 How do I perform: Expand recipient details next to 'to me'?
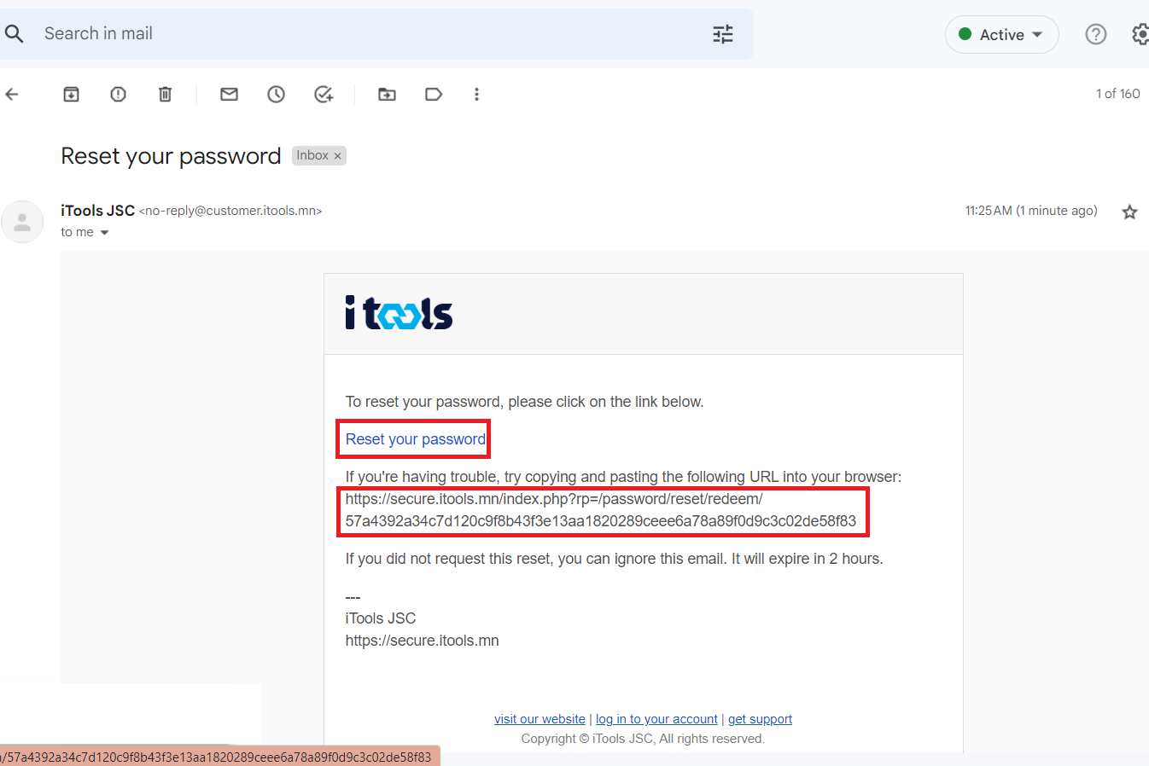(105, 233)
